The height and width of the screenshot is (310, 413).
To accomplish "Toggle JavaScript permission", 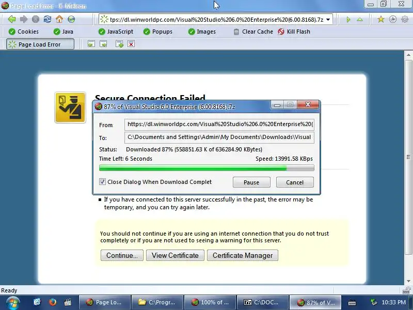I will click(x=116, y=32).
